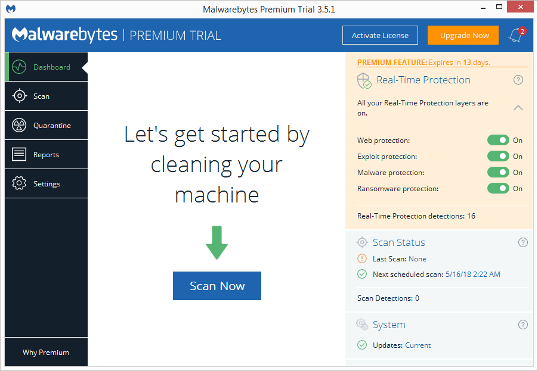Click the Activate License button
This screenshot has width=538, height=371.
click(380, 35)
